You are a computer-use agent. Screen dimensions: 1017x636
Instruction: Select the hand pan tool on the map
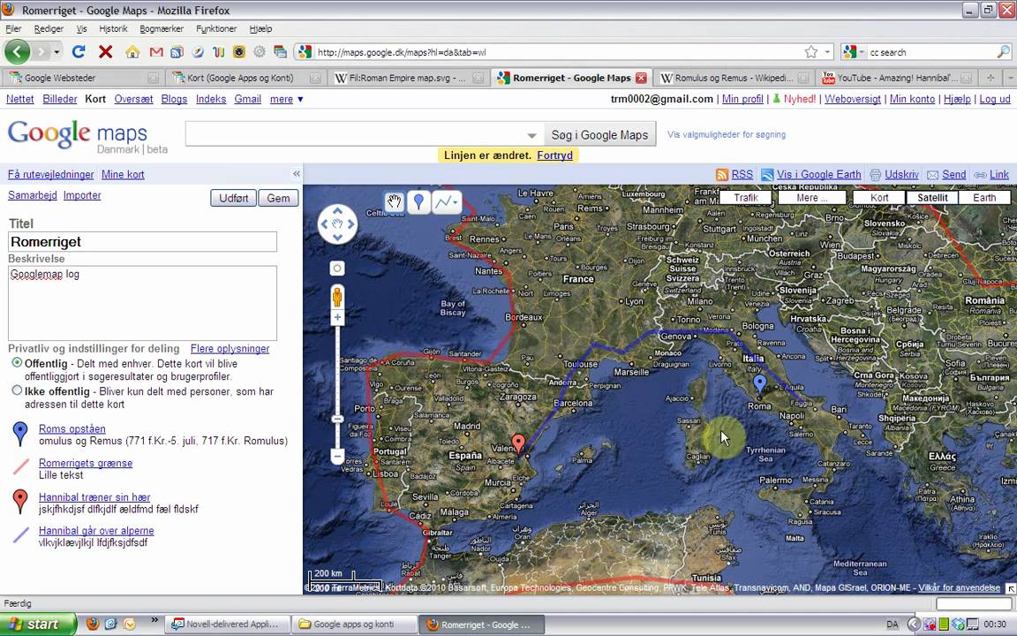click(394, 202)
